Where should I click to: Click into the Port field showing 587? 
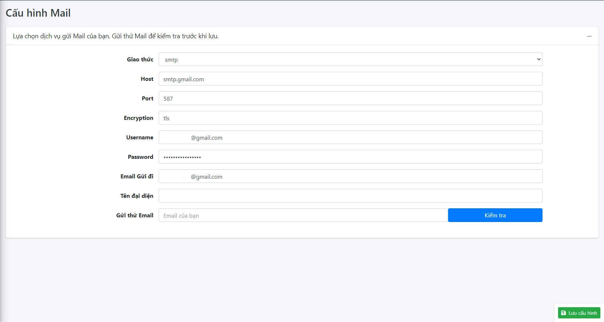coord(350,99)
